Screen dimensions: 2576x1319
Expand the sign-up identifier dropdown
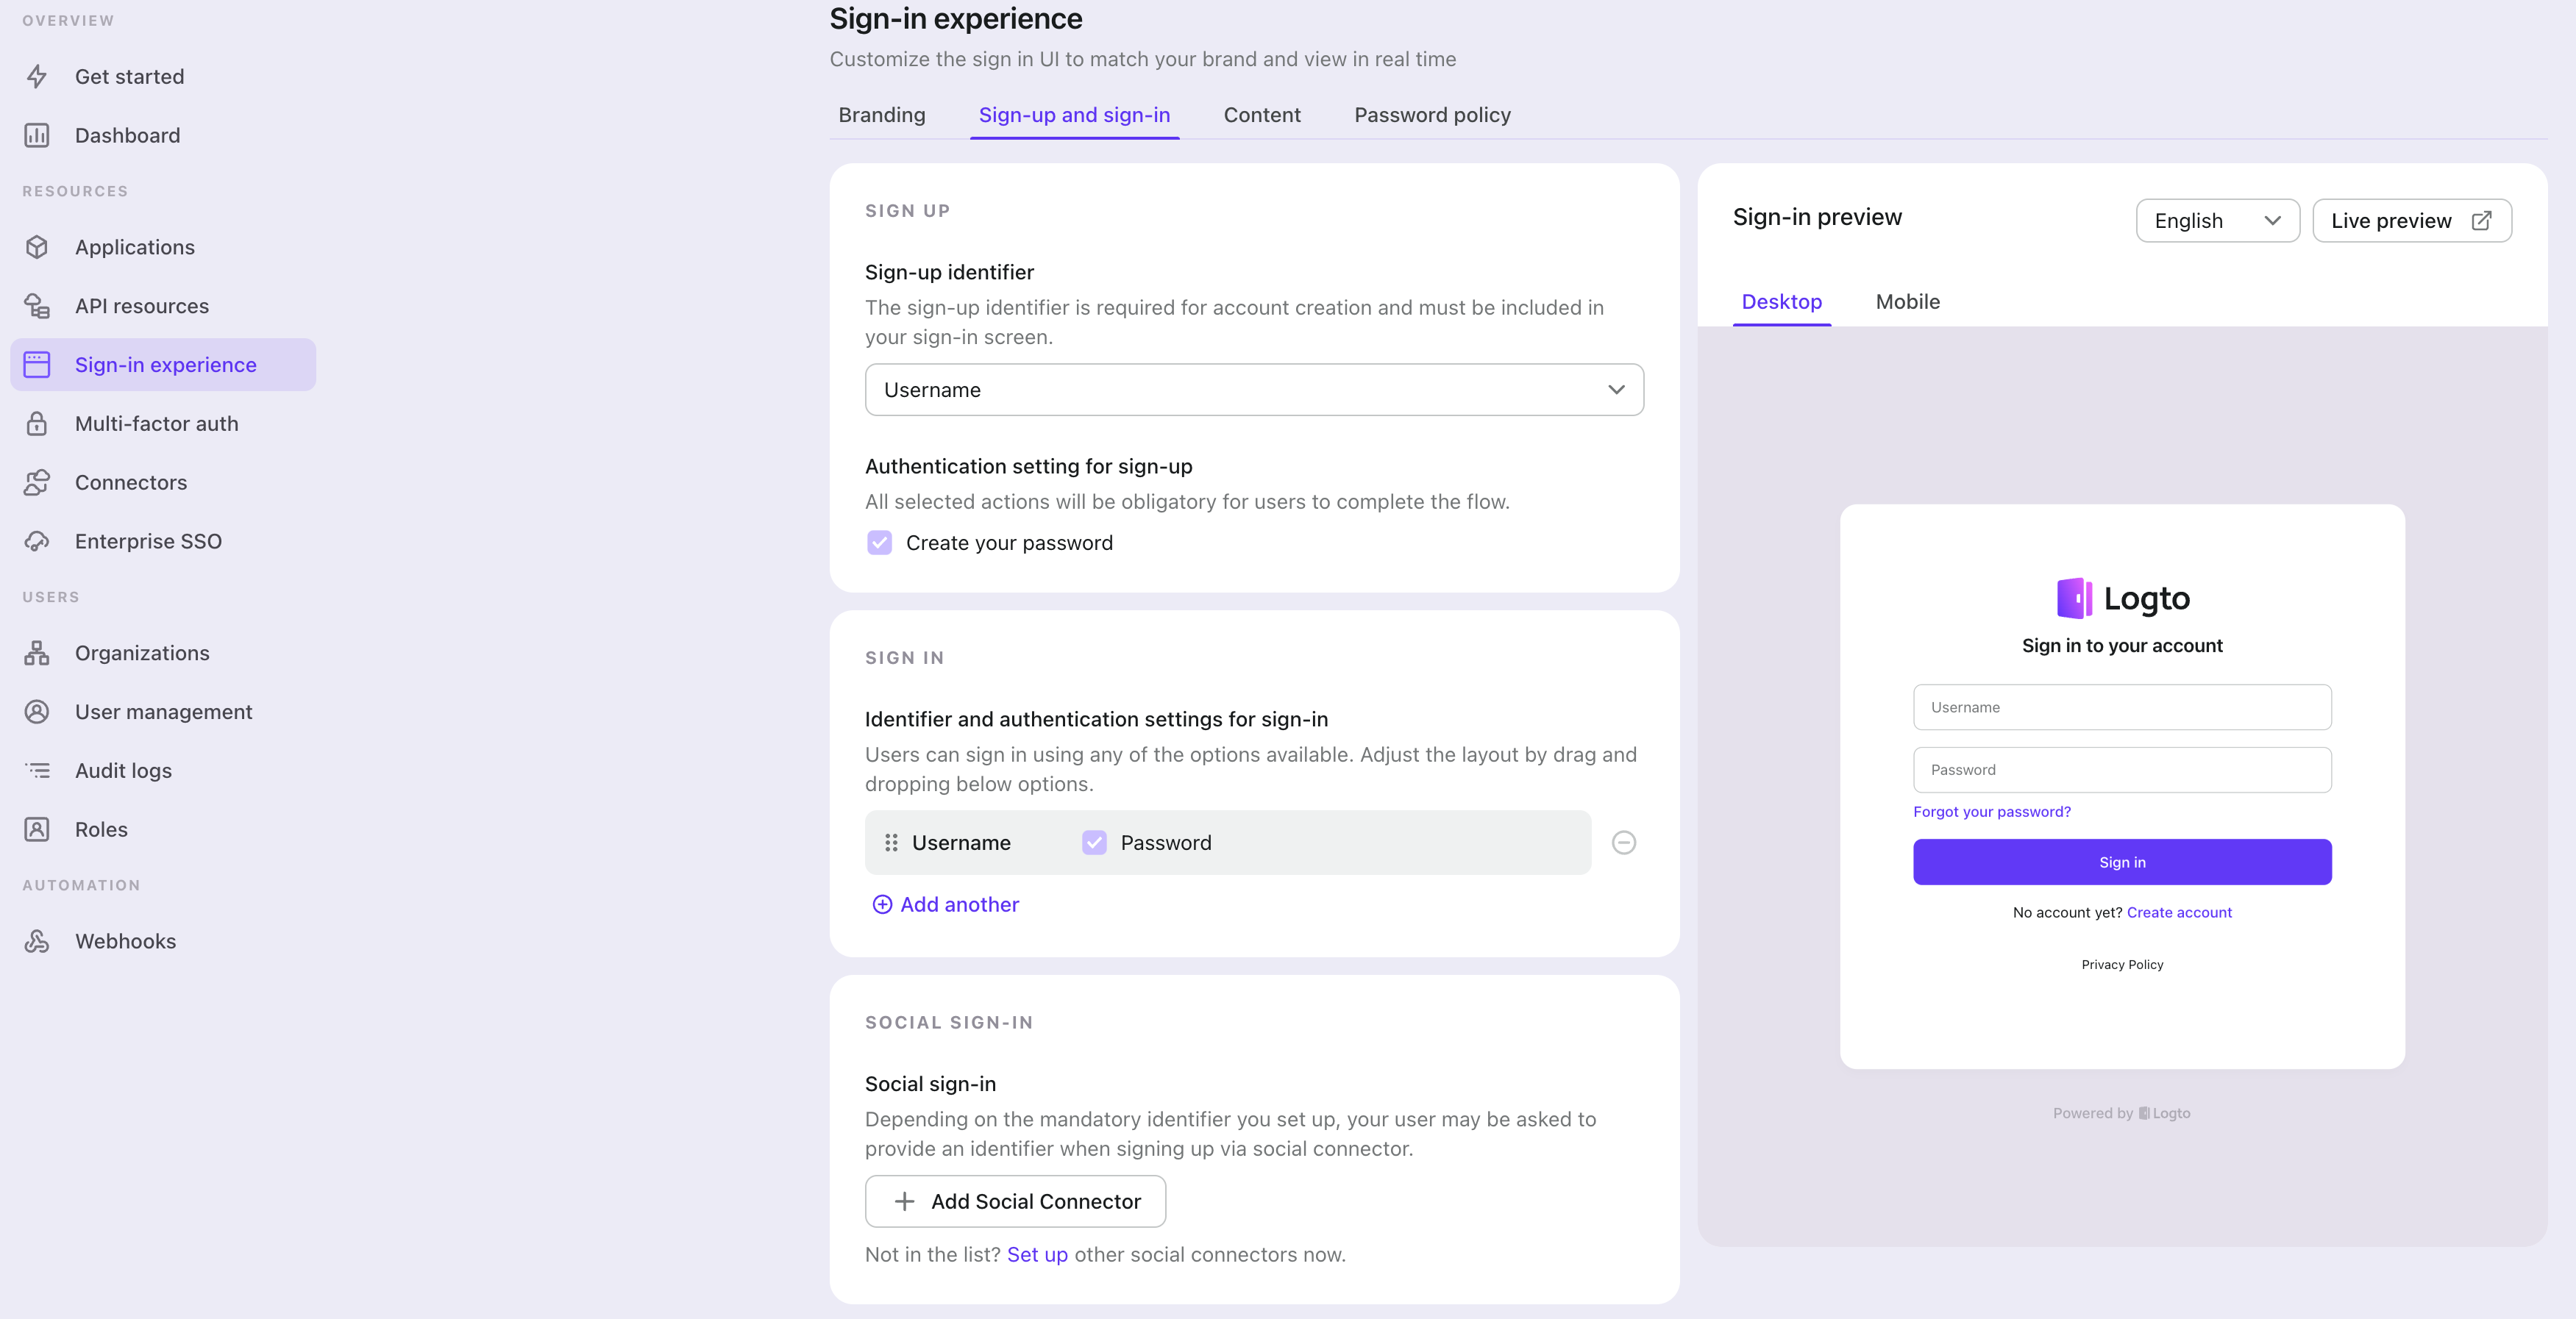coord(1253,389)
